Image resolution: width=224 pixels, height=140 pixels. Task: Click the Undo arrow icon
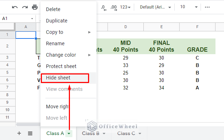pos(15,7)
